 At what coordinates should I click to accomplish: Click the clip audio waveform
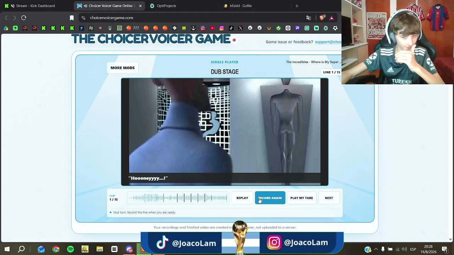pos(178,198)
